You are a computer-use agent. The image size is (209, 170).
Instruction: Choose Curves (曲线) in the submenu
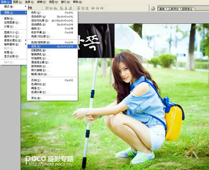click(36, 29)
